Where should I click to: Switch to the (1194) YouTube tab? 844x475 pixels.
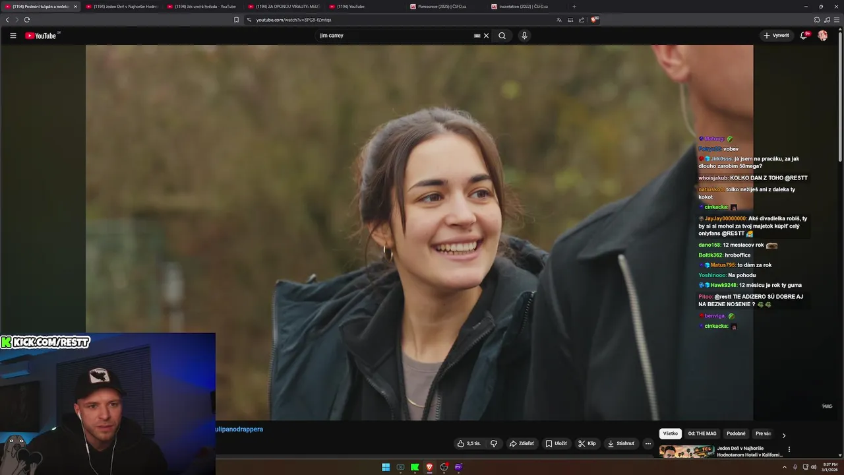tap(365, 7)
